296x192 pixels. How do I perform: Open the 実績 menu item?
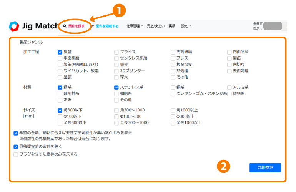pyautogui.click(x=172, y=26)
